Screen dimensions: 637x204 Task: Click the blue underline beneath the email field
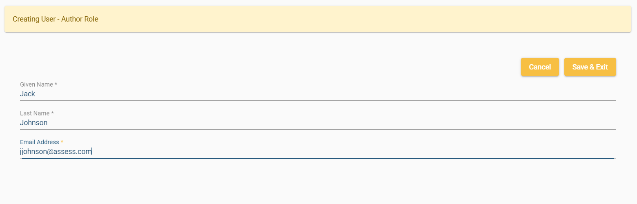[x=318, y=158]
